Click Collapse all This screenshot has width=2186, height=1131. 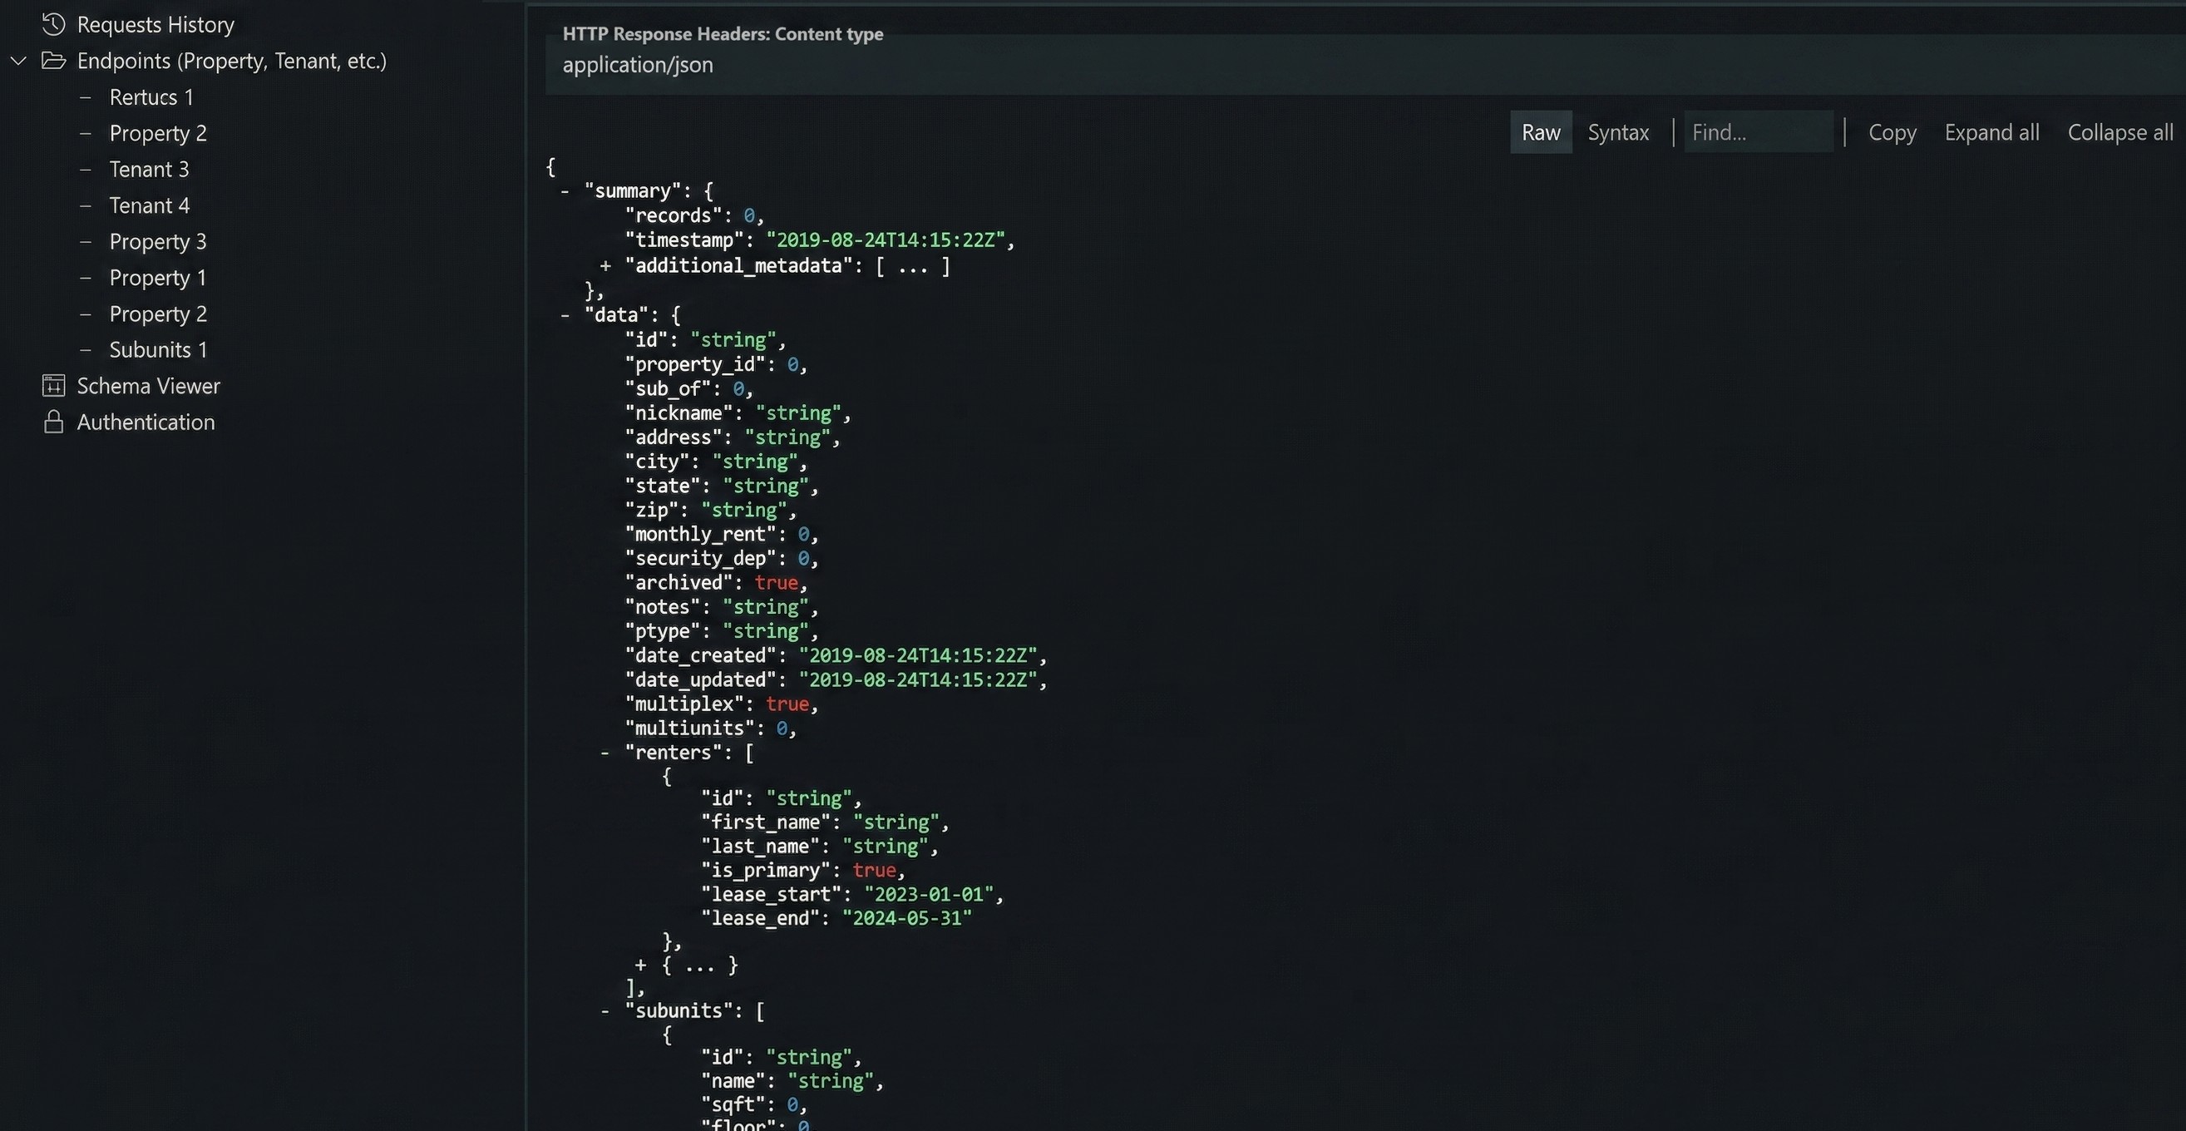(2119, 131)
